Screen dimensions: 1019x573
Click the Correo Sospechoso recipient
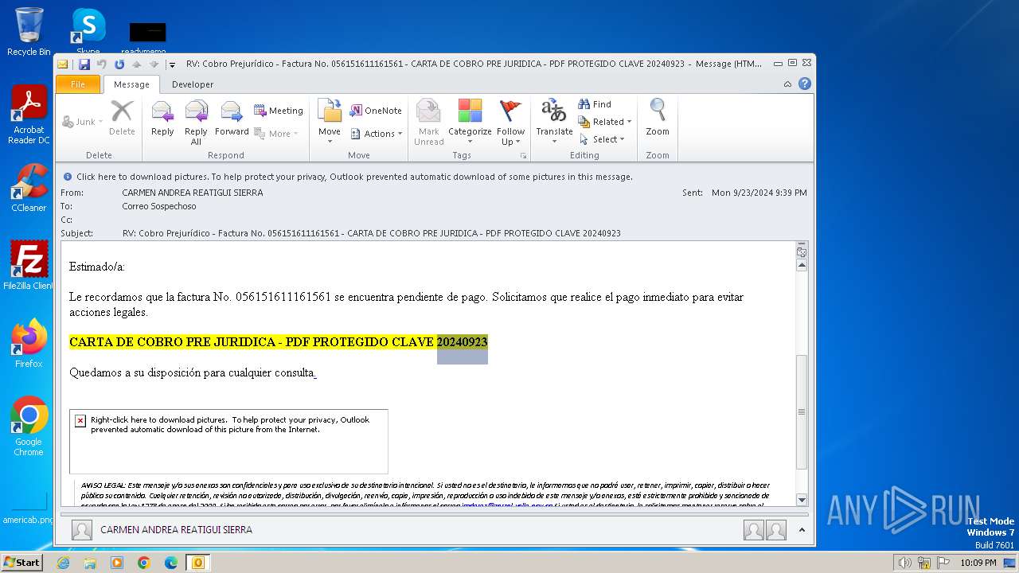(x=159, y=206)
